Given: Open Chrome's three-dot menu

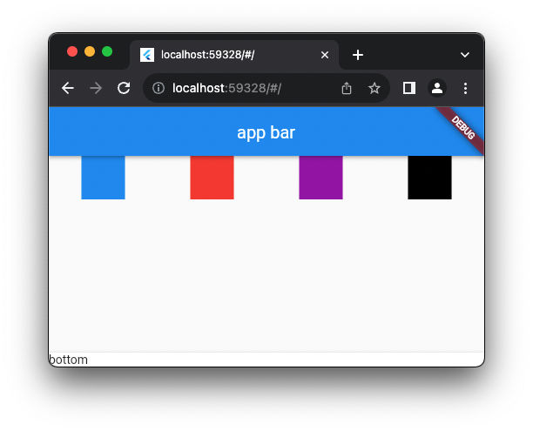Looking at the screenshot, I should pyautogui.click(x=465, y=88).
